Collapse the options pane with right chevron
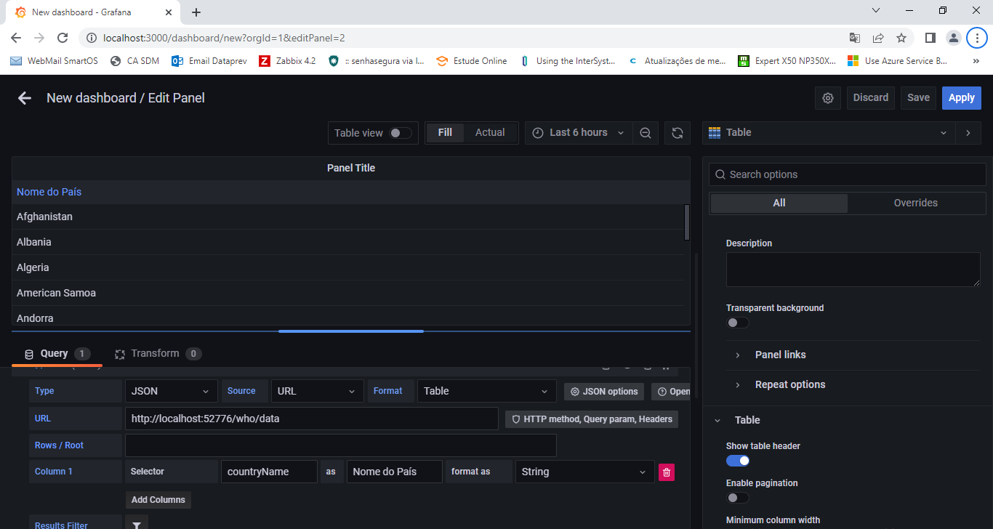The width and height of the screenshot is (993, 529). coord(968,133)
